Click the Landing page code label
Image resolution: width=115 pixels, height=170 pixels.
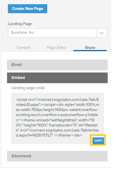pyautogui.click(x=28, y=88)
